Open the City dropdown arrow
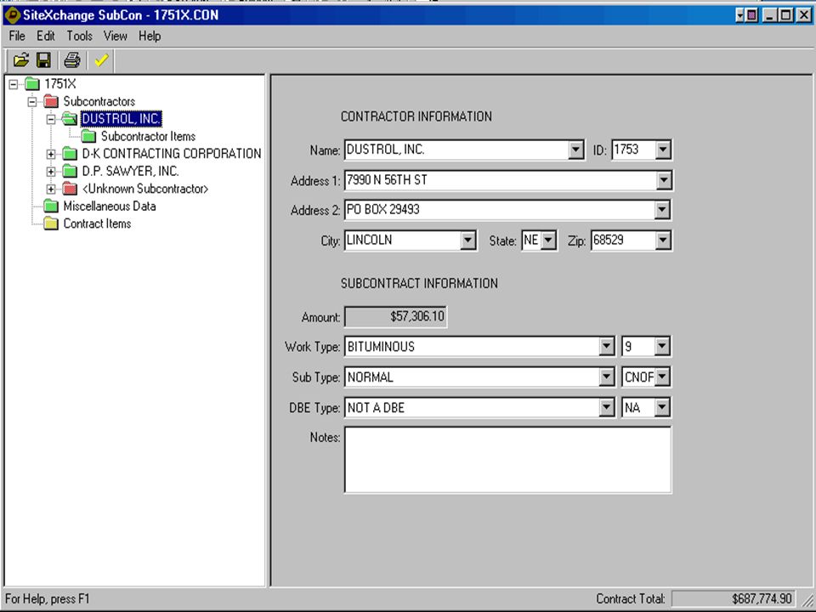This screenshot has height=612, width=816. [x=467, y=241]
